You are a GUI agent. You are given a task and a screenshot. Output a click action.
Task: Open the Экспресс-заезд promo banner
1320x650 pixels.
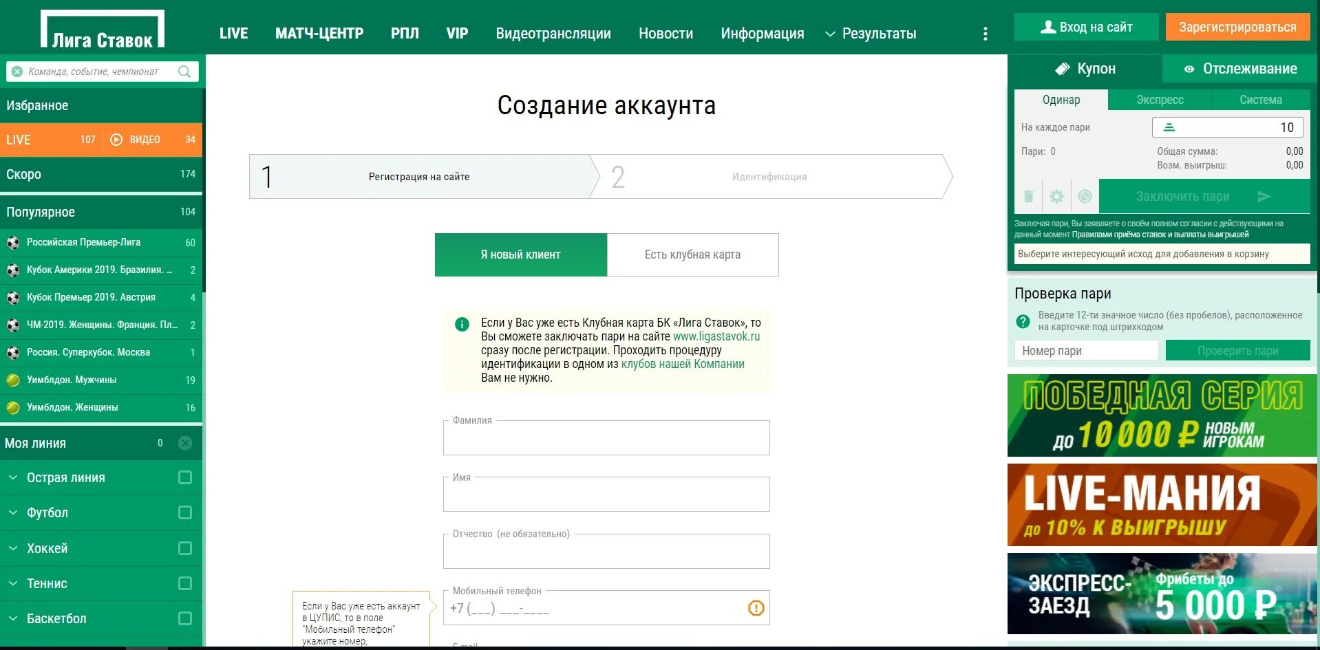(1162, 594)
